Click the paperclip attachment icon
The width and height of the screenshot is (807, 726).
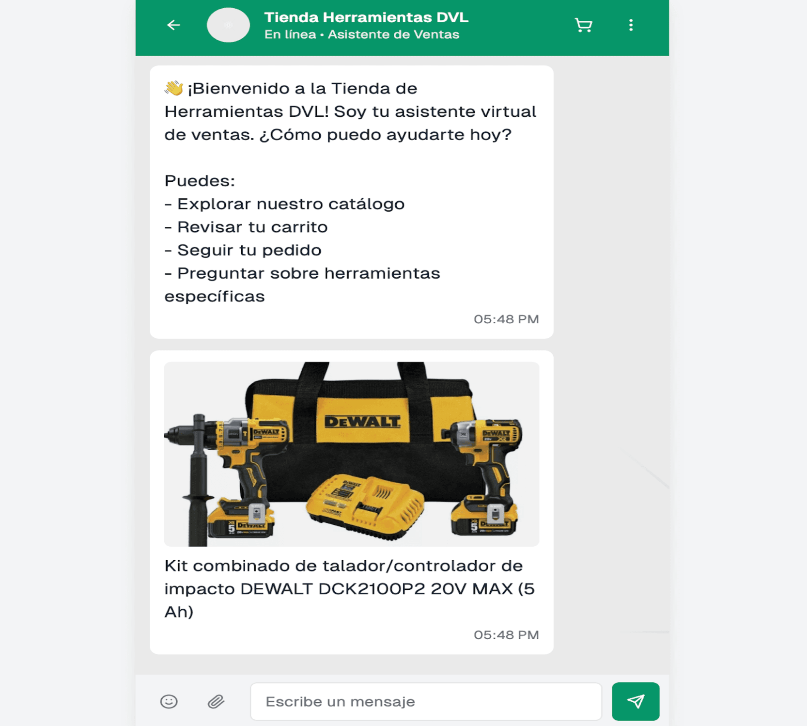pyautogui.click(x=216, y=701)
